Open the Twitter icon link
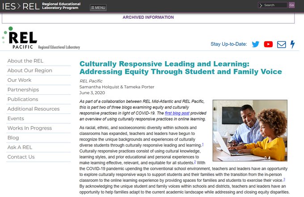Viewport: 304px width, 197px height. (x=256, y=44)
